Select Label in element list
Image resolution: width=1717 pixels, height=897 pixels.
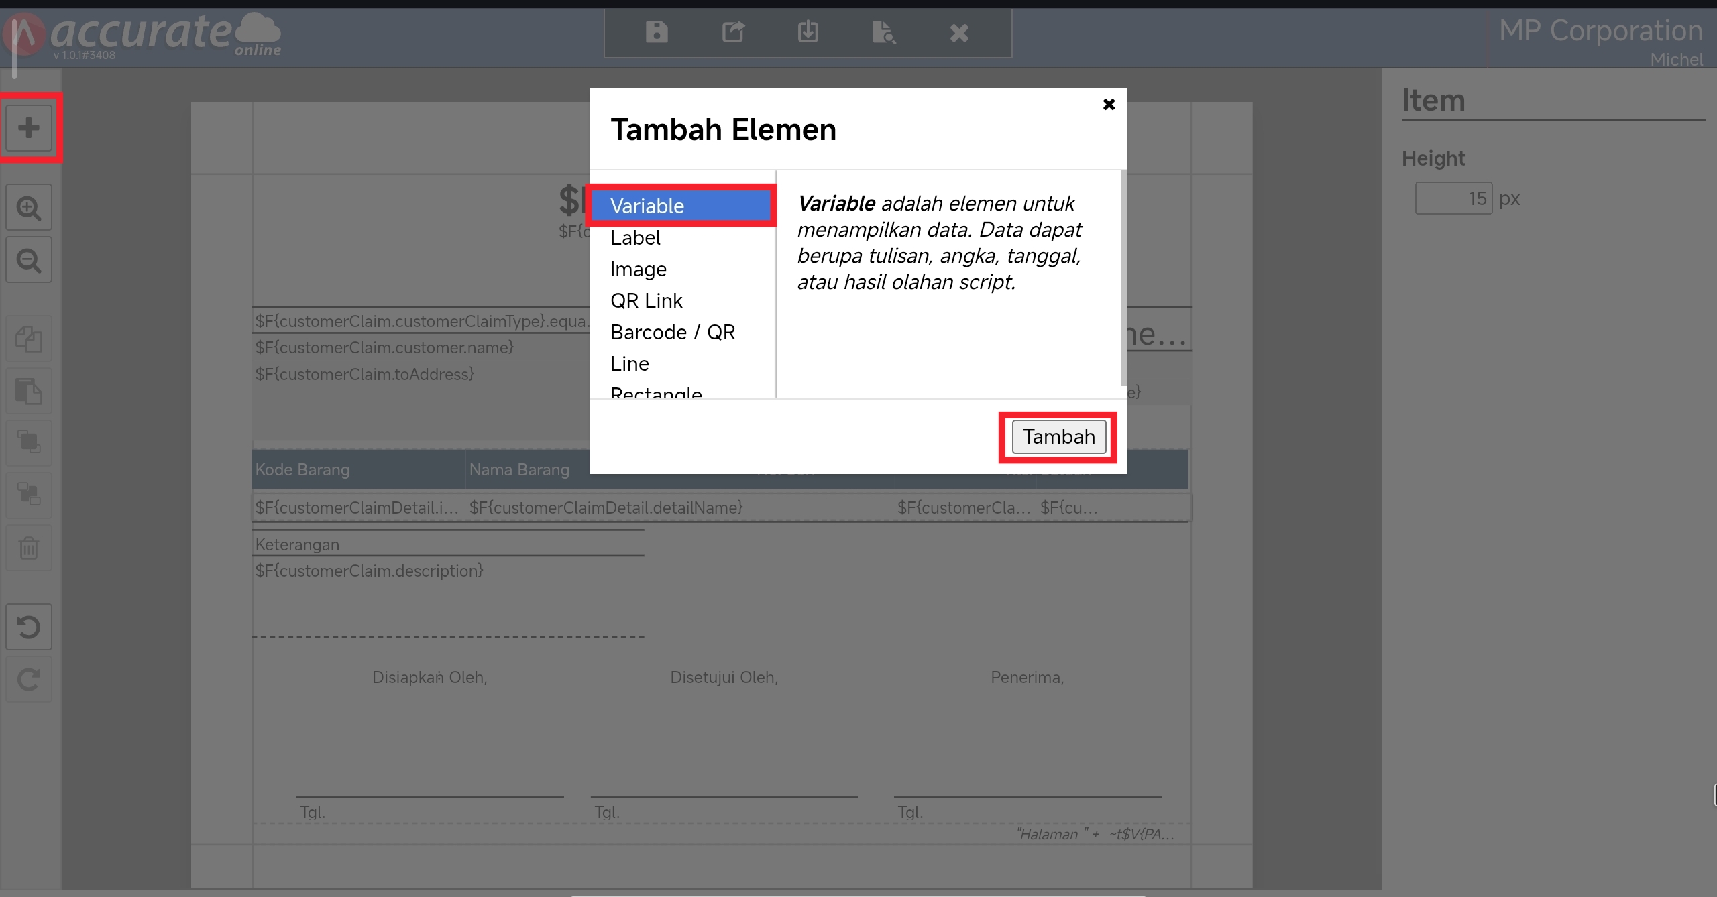click(635, 237)
